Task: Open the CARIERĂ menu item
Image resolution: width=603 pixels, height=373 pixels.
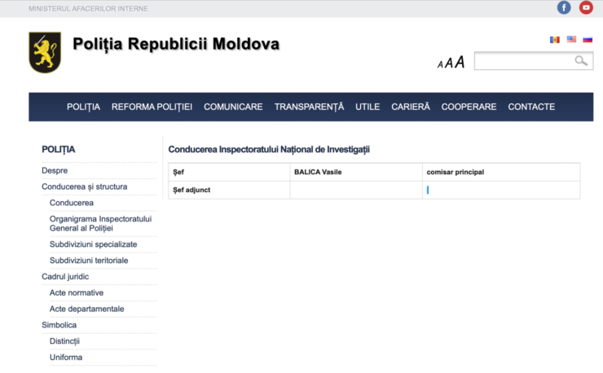Action: coord(411,107)
